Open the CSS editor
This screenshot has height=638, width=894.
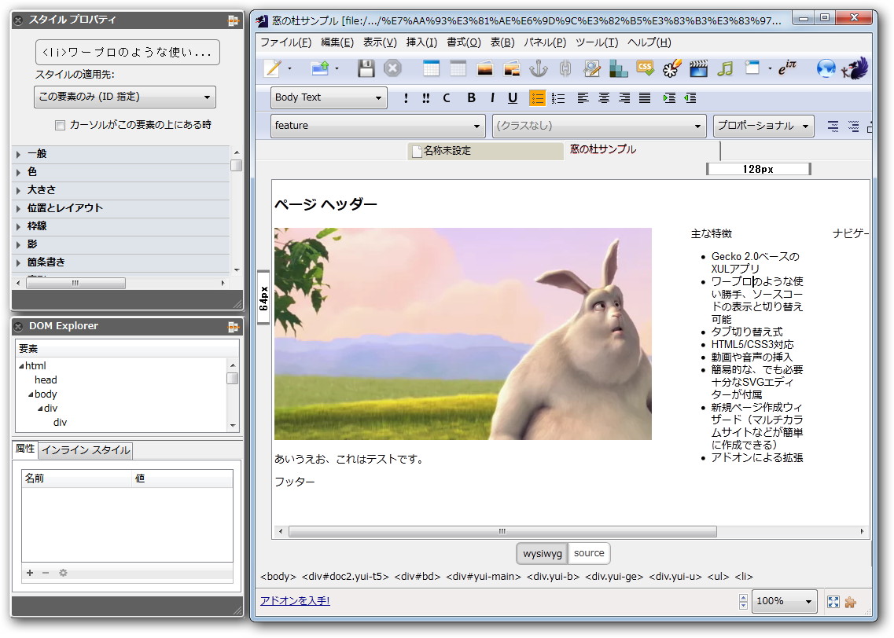[x=646, y=68]
